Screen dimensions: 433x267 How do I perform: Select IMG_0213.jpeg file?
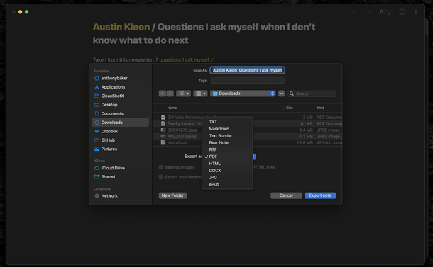248,137
